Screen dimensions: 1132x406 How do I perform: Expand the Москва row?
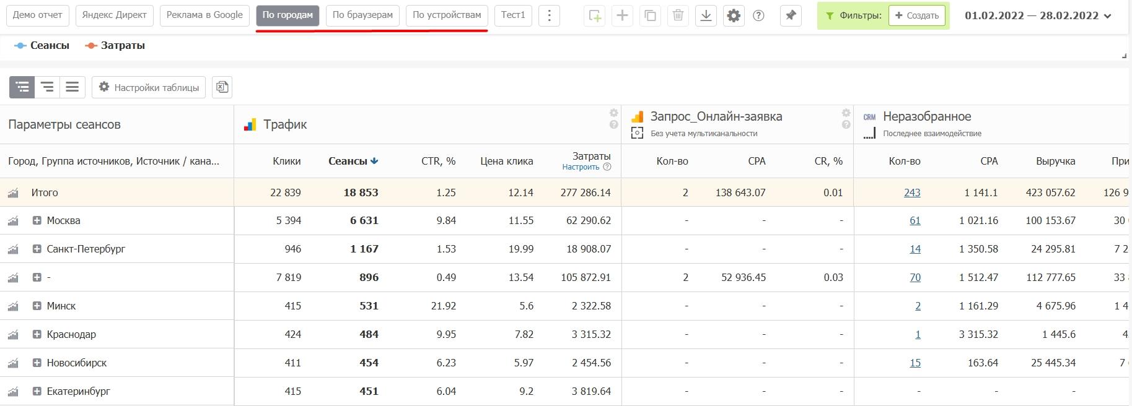(37, 220)
